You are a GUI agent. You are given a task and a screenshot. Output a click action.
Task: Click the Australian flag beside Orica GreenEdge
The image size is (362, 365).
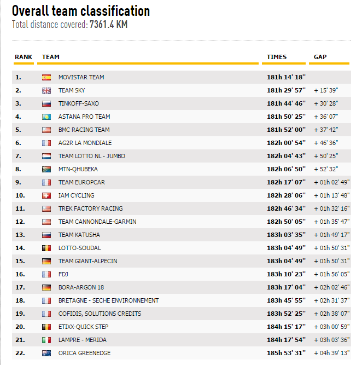(46, 353)
